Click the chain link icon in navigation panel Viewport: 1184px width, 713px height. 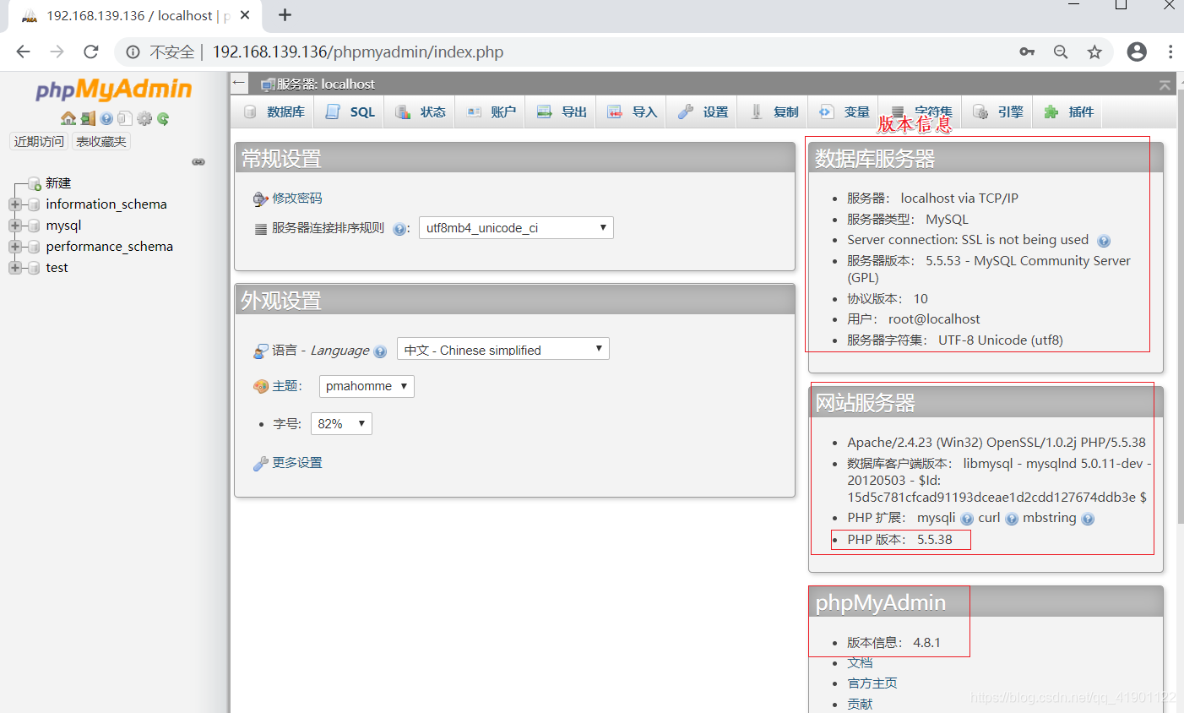pos(198,161)
